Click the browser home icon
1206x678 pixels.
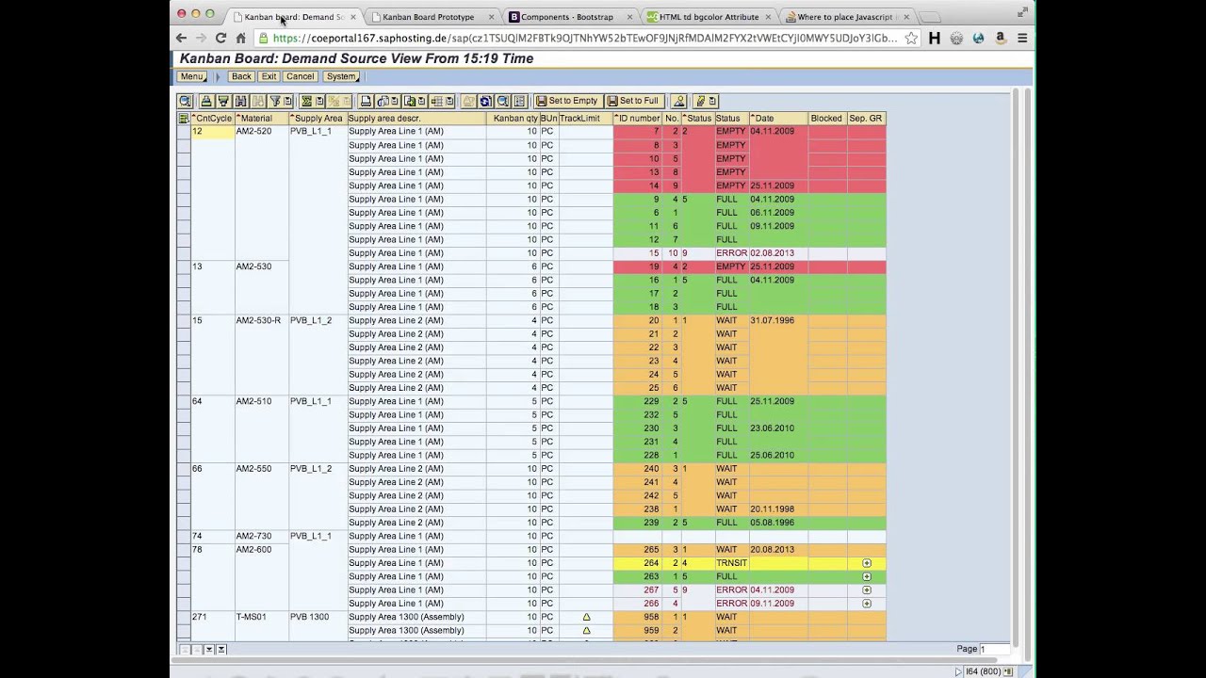241,39
